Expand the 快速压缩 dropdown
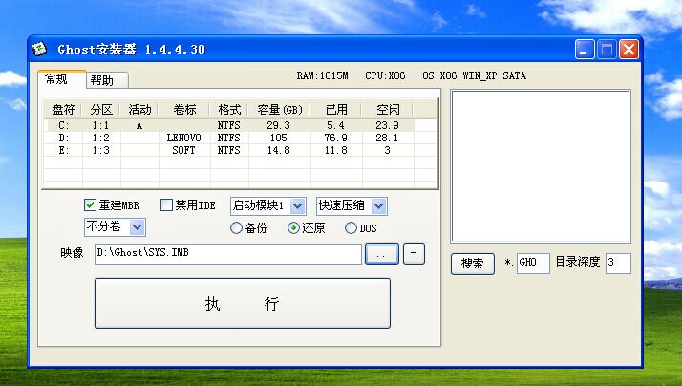The image size is (682, 386). [379, 205]
